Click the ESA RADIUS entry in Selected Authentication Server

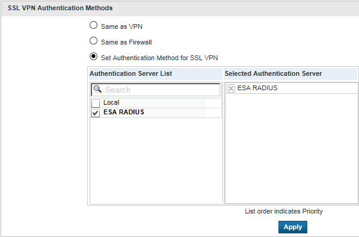(257, 88)
